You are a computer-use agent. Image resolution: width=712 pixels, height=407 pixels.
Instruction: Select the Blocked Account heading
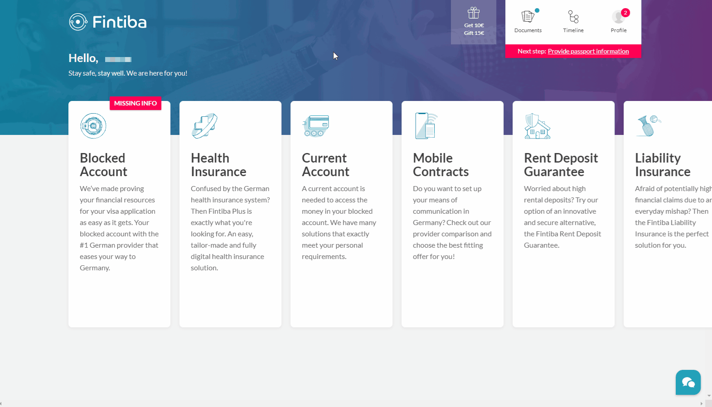coord(103,165)
